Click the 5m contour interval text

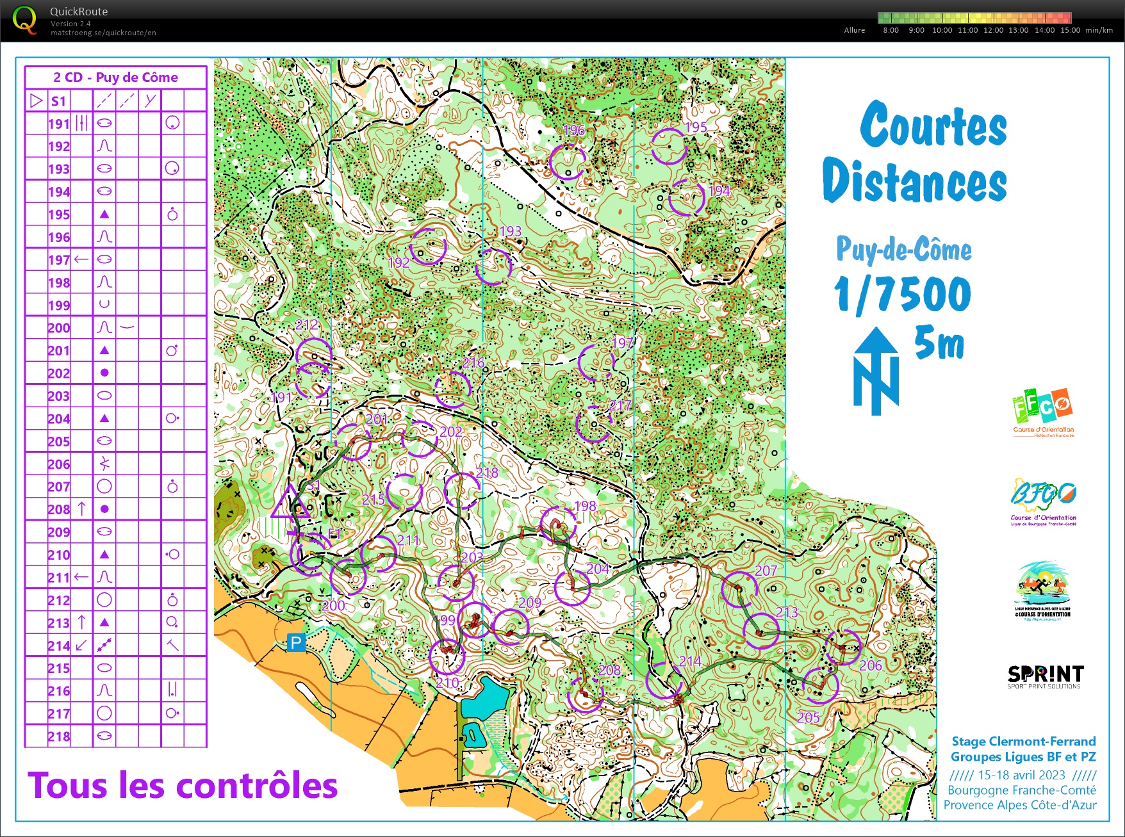(x=939, y=343)
